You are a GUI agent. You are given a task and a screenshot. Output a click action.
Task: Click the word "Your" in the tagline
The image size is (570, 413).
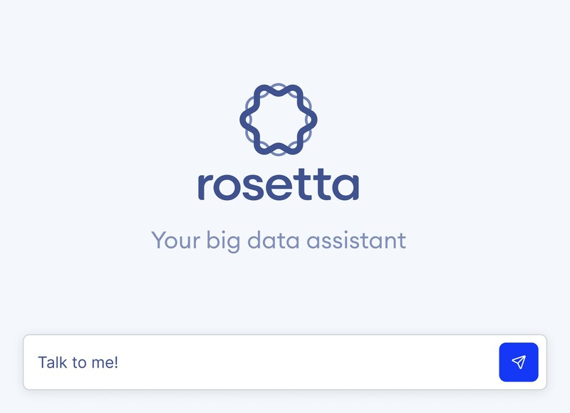172,240
